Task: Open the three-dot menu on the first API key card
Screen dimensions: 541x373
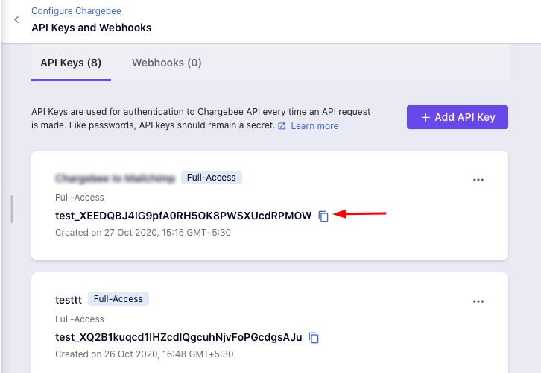Action: 478,180
